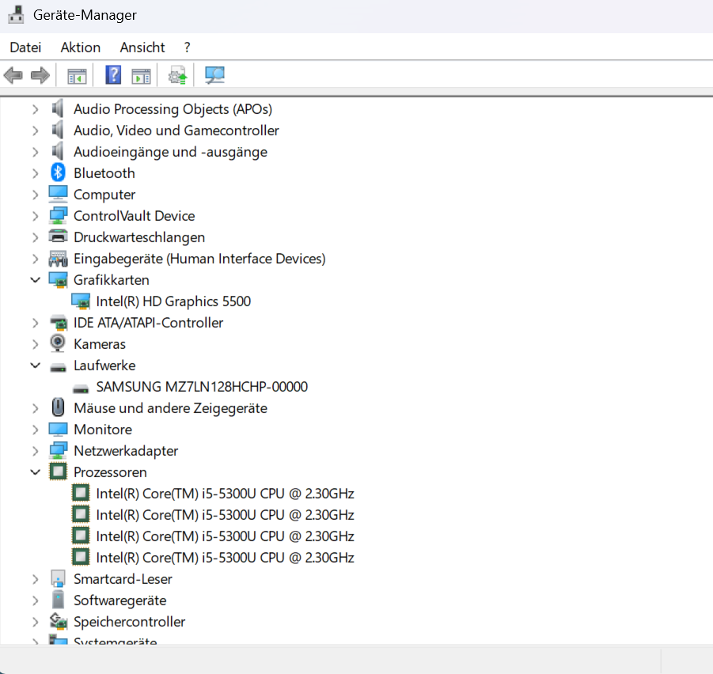Click the chip icon beside Prozessoren
This screenshot has height=674, width=713.
click(58, 471)
